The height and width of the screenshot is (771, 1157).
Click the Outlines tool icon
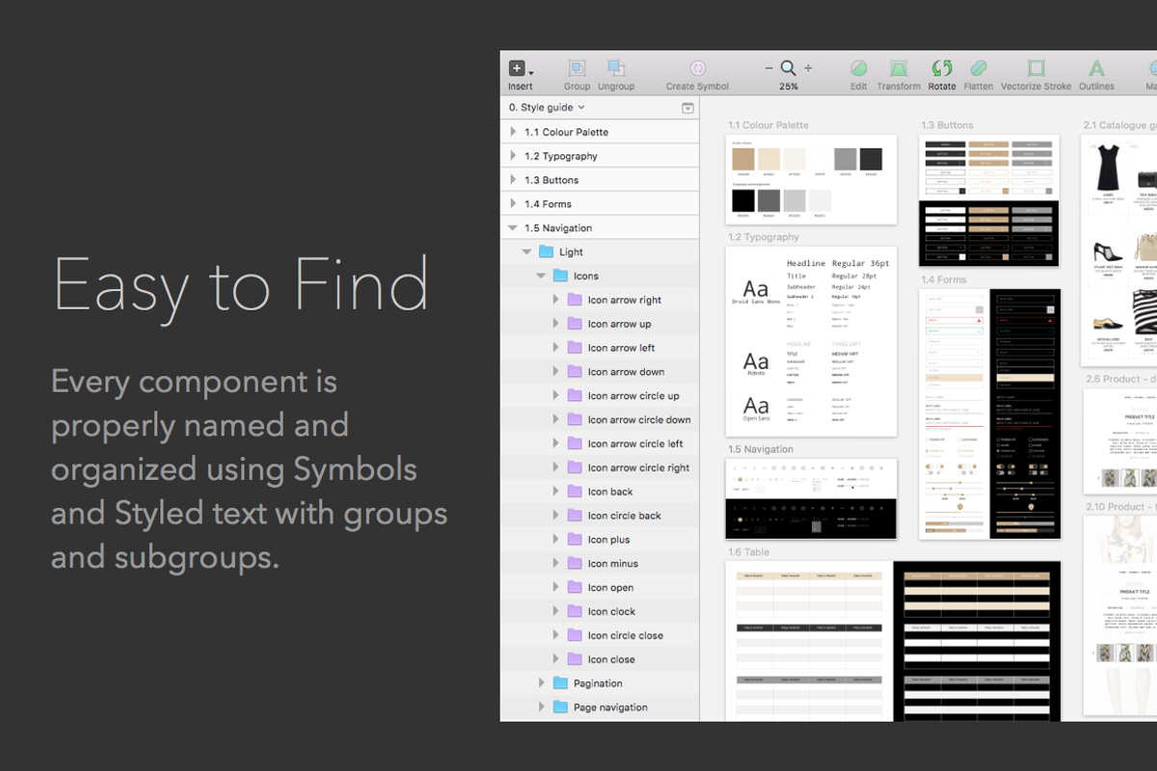(1096, 68)
